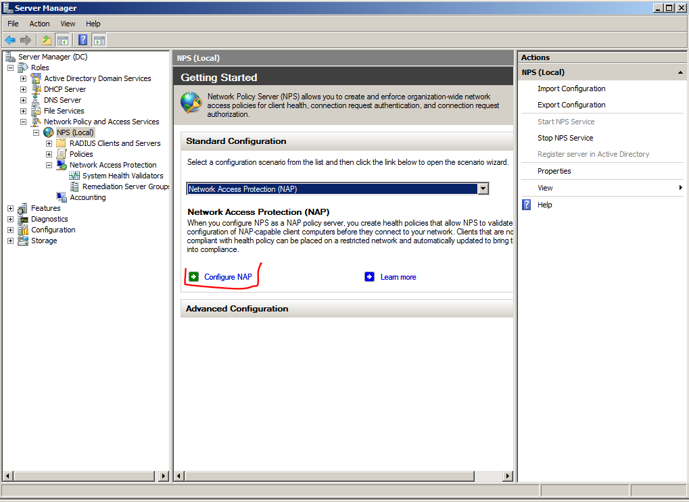Select Export Configuration action
The image size is (689, 502).
click(571, 105)
